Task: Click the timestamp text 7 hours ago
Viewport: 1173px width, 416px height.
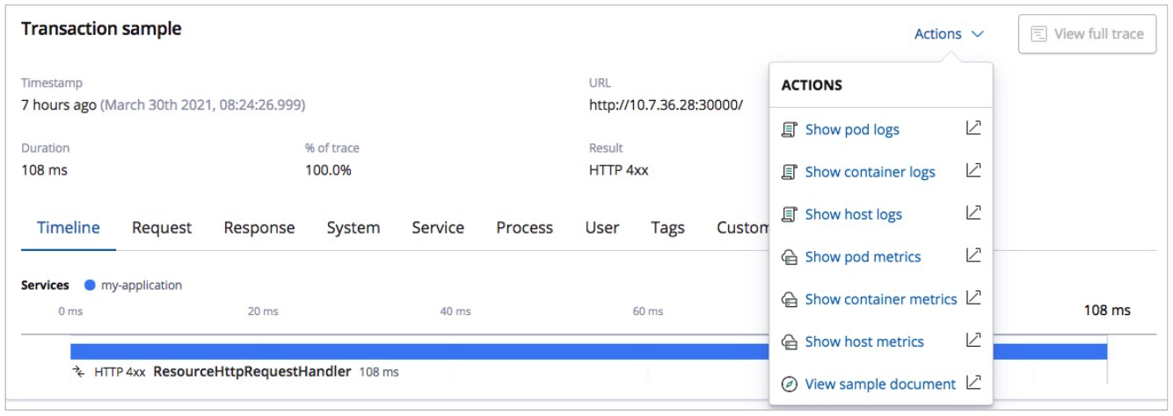Action: click(59, 104)
